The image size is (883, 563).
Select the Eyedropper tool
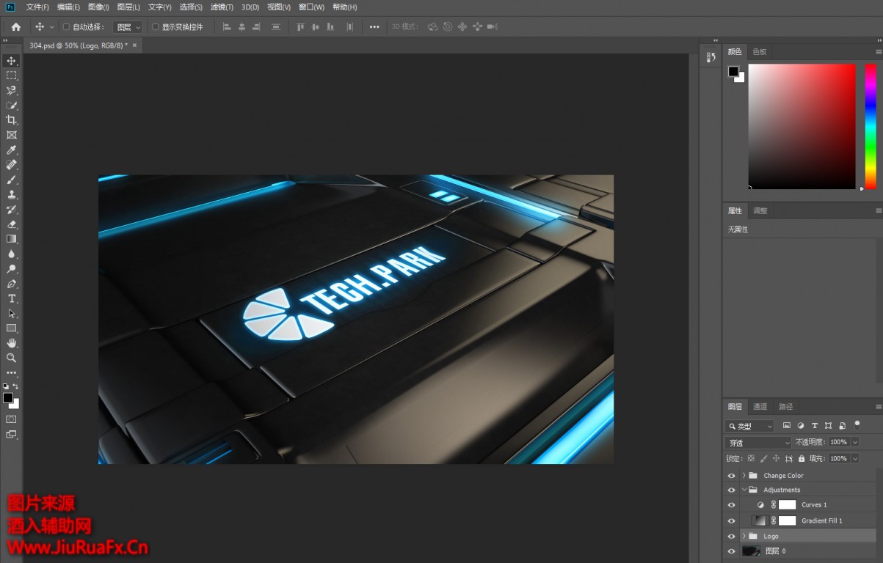point(11,150)
